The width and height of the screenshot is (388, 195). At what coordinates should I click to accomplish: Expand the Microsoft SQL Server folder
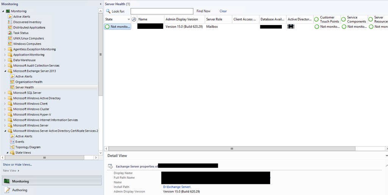[5, 93]
